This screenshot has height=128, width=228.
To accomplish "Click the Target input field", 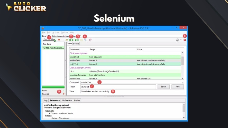I will [x=118, y=87].
